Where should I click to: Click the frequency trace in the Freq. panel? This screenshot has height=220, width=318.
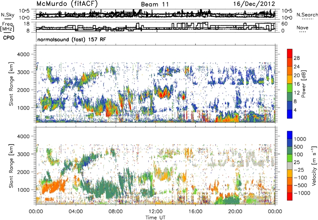[155, 27]
